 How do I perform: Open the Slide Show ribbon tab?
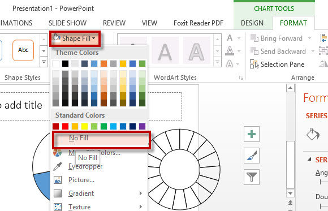(x=67, y=23)
